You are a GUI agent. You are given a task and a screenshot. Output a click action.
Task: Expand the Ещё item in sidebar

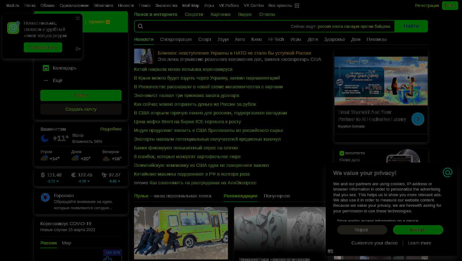(58, 80)
